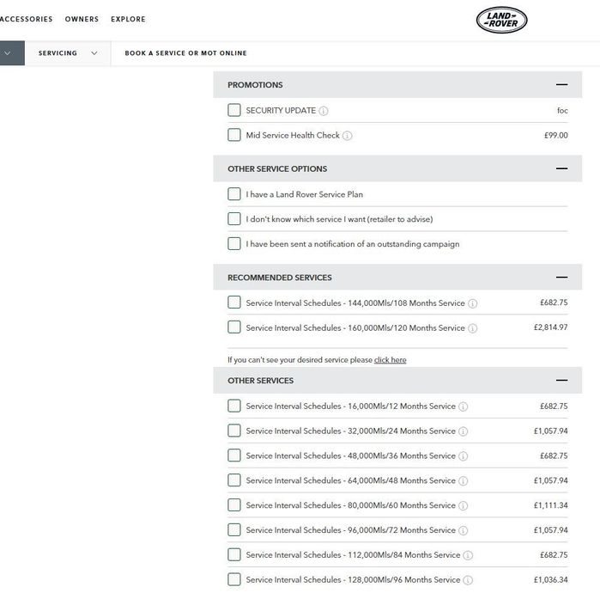Image resolution: width=600 pixels, height=599 pixels.
Task: Check 'I don't know which service I want'
Action: [x=234, y=219]
